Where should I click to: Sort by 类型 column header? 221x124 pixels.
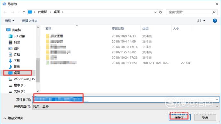tap(145, 28)
